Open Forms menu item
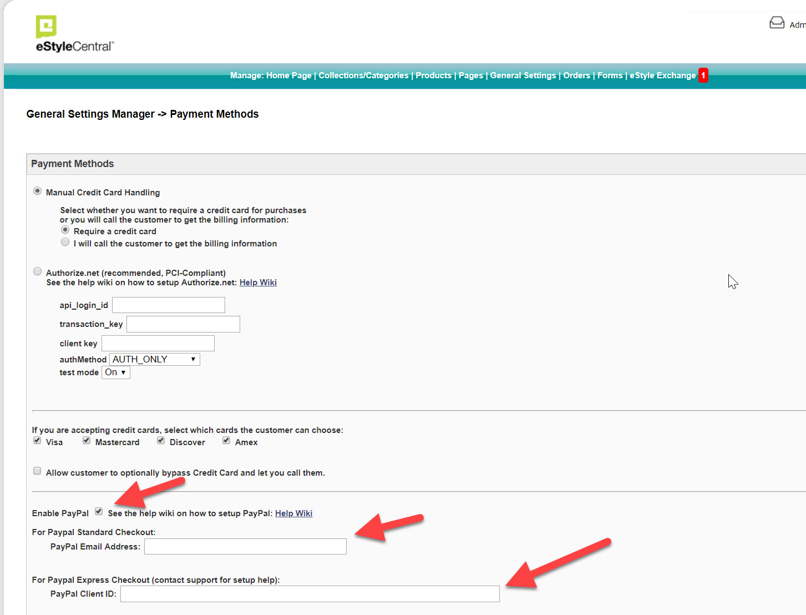Viewport: 806px width, 615px height. (x=610, y=75)
